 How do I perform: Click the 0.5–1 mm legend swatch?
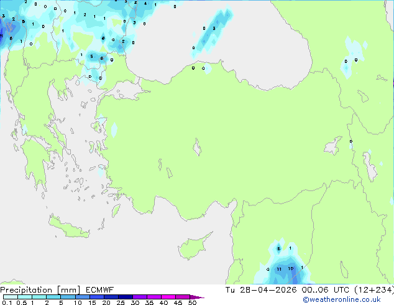point(25,297)
